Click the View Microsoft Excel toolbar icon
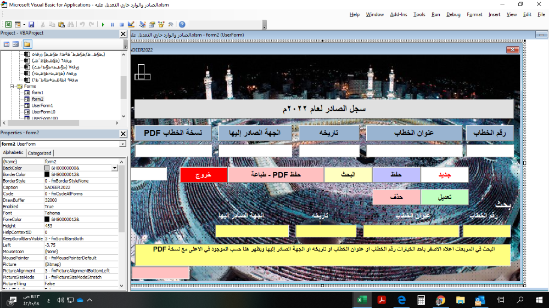Viewport: 549px width, 308px height. pyautogui.click(x=8, y=25)
